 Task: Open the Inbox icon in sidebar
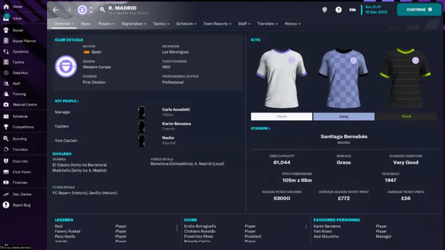(x=6, y=18)
